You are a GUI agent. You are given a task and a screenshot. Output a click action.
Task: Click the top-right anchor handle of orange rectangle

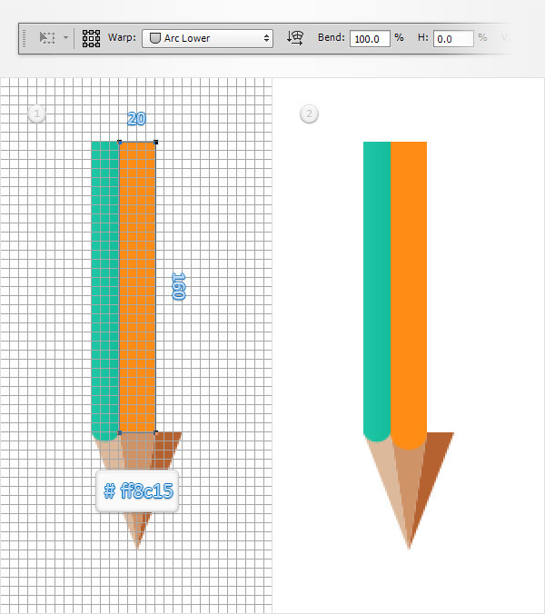coord(155,142)
